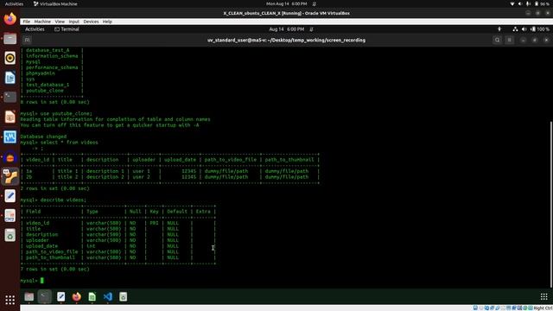This screenshot has width=553, height=311.
Task: Open the VirtualBox Machine menu
Action: point(42,22)
